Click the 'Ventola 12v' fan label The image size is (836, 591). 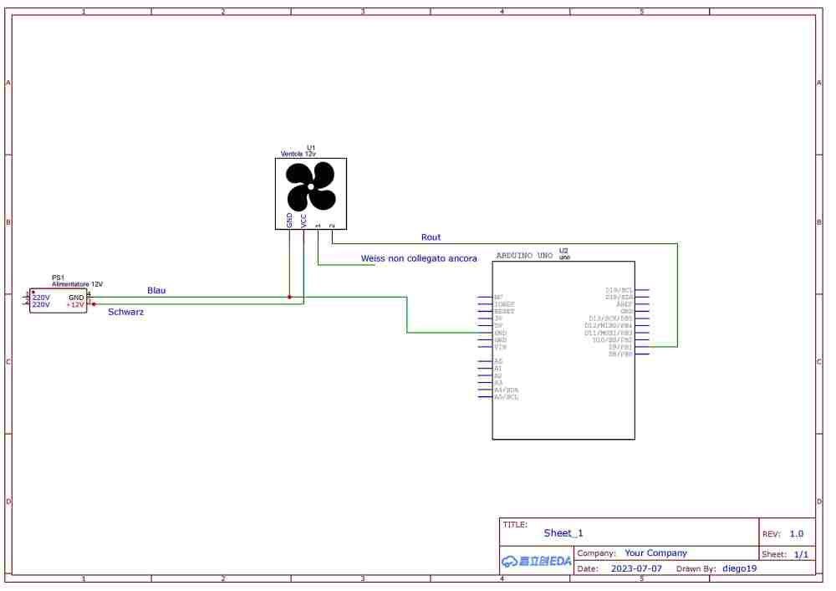[x=300, y=155]
